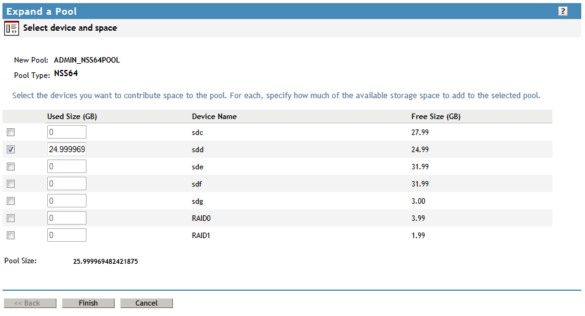Click the RAID0 device name
This screenshot has width=585, height=316.
201,218
